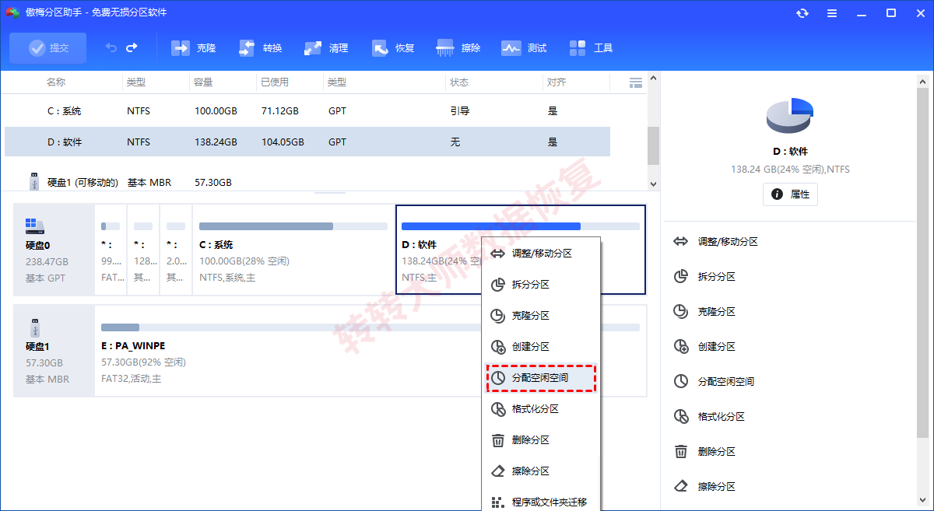Open the 擦除 wipe toolbar item
The width and height of the screenshot is (934, 511).
pos(458,48)
